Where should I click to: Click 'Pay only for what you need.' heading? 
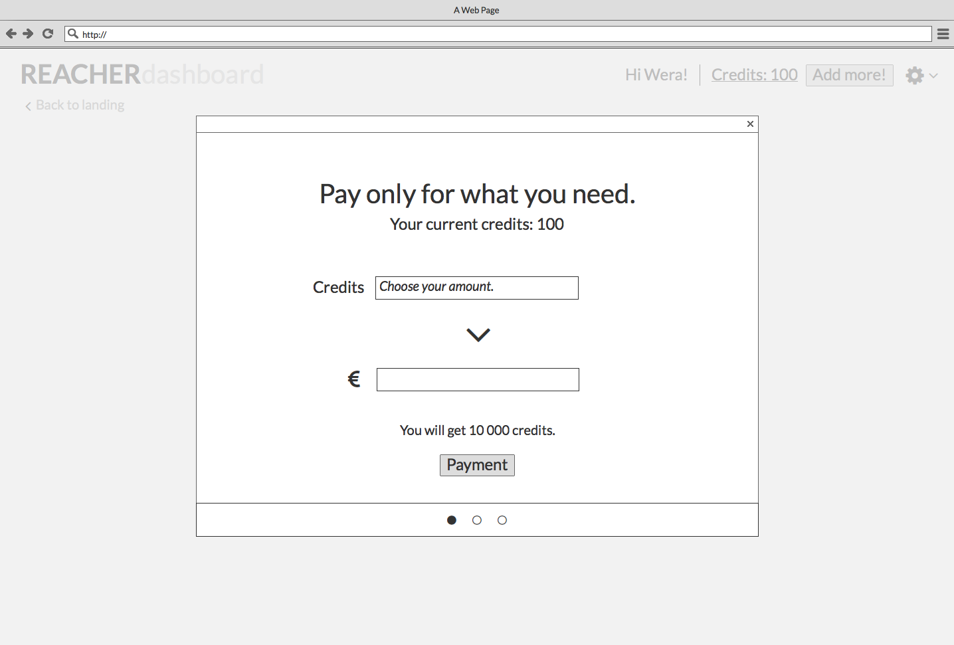[x=477, y=194]
